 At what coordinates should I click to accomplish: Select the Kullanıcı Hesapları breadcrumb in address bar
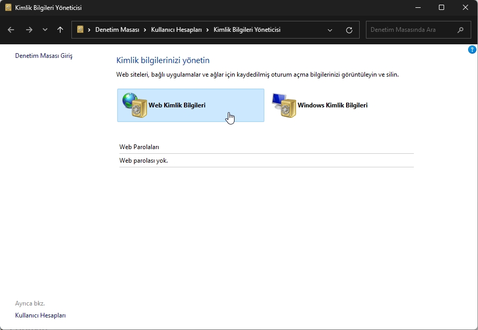click(176, 30)
